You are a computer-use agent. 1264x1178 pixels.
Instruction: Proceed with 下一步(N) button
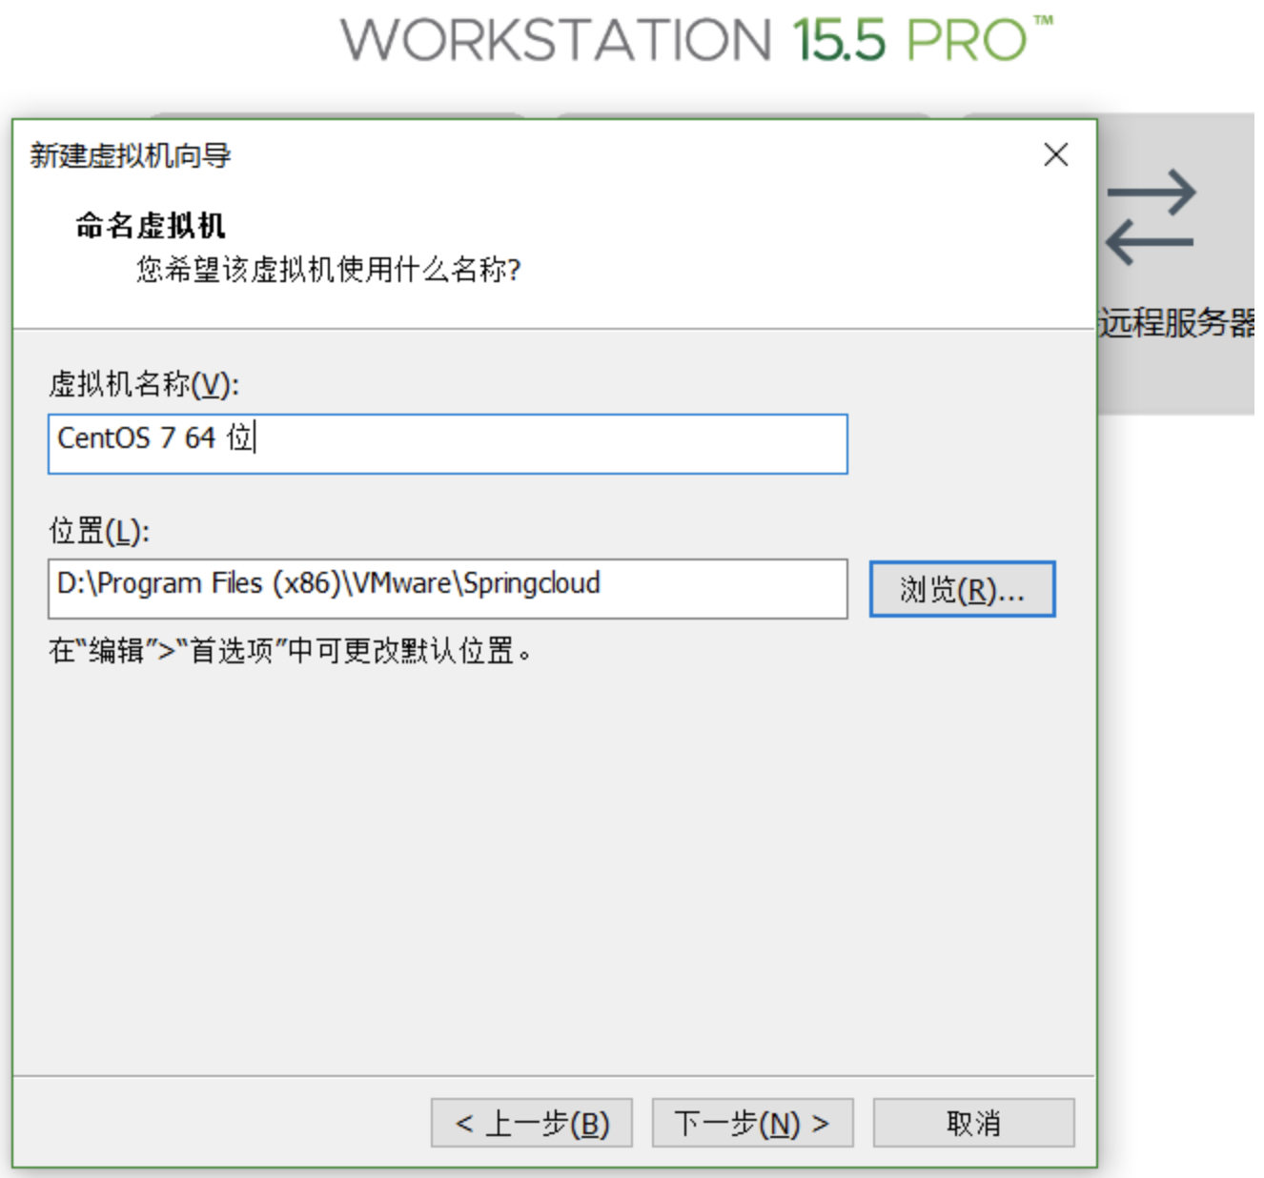752,1123
